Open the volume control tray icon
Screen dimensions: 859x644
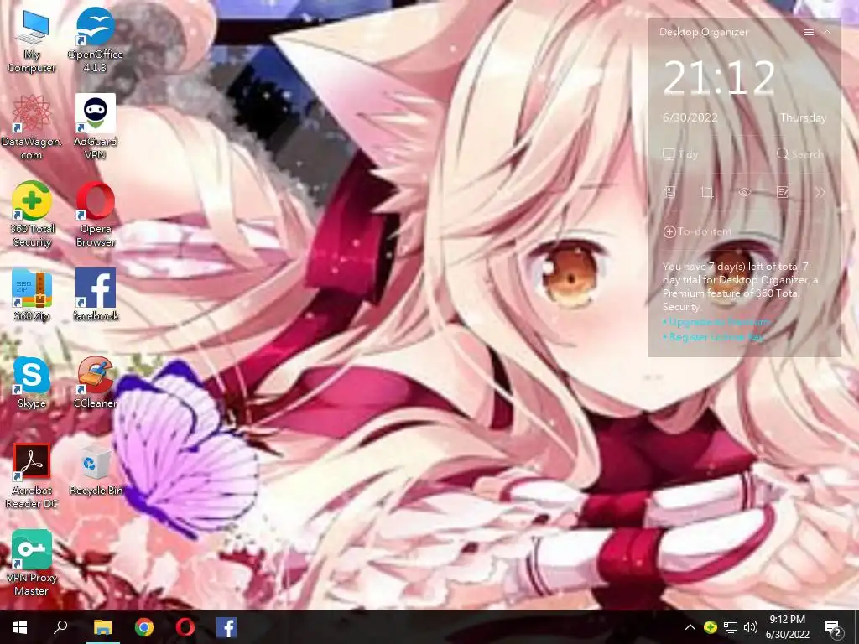point(751,627)
